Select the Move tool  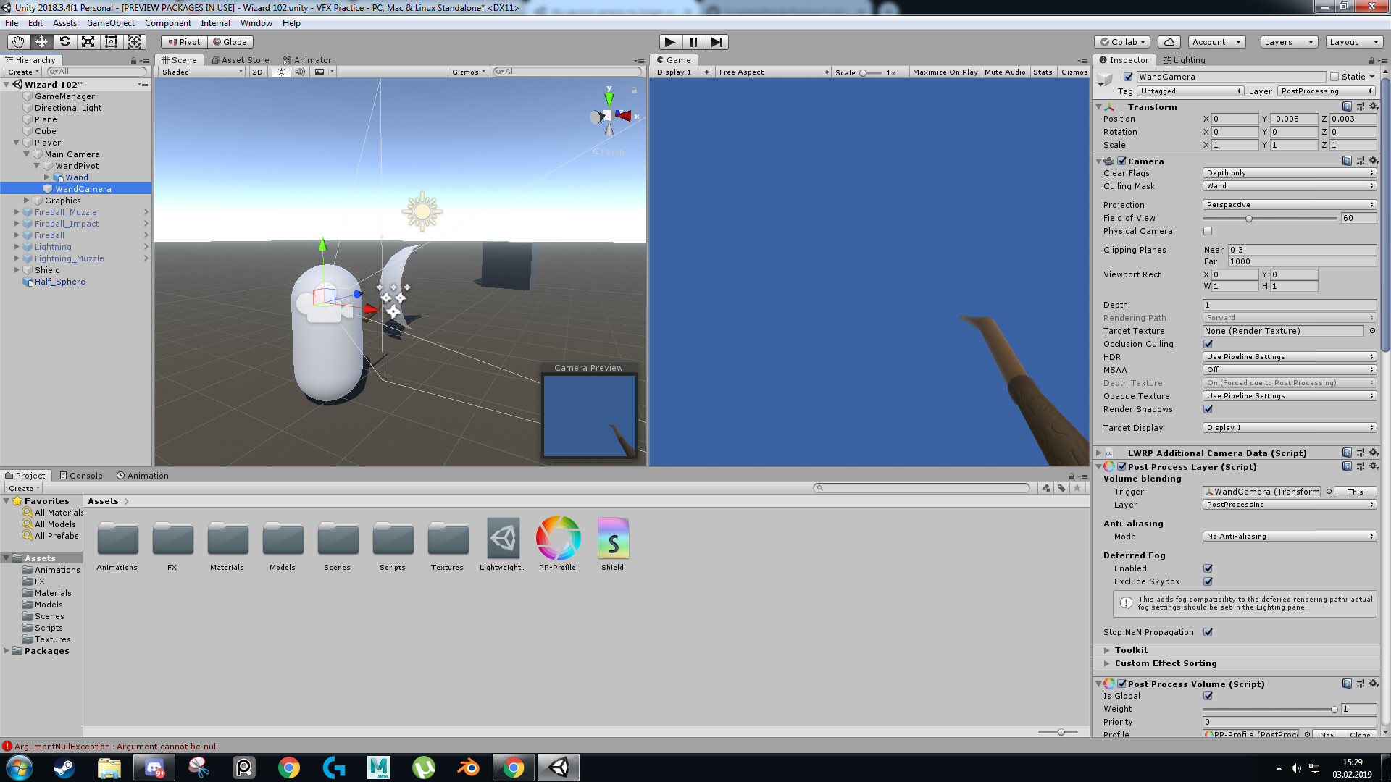coord(41,42)
